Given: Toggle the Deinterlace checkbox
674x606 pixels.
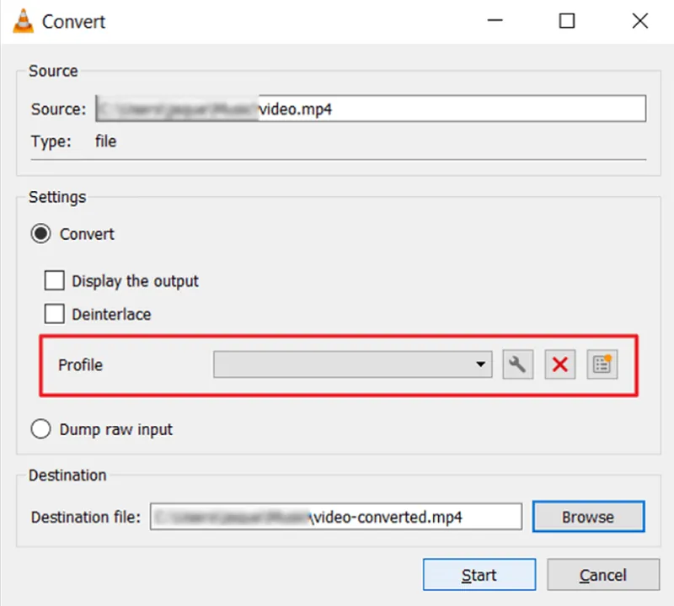Looking at the screenshot, I should pos(54,314).
